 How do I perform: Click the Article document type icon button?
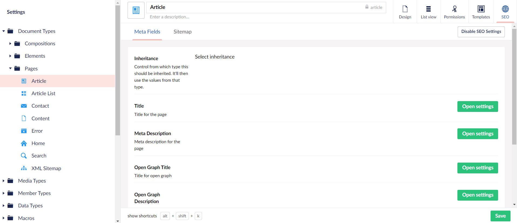pos(136,10)
